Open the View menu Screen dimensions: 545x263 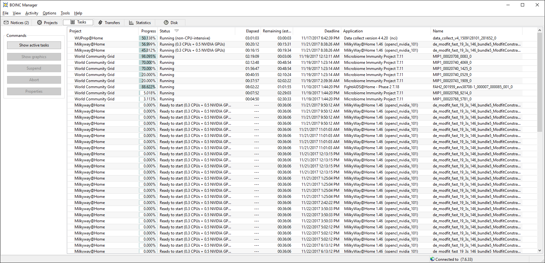(17, 13)
